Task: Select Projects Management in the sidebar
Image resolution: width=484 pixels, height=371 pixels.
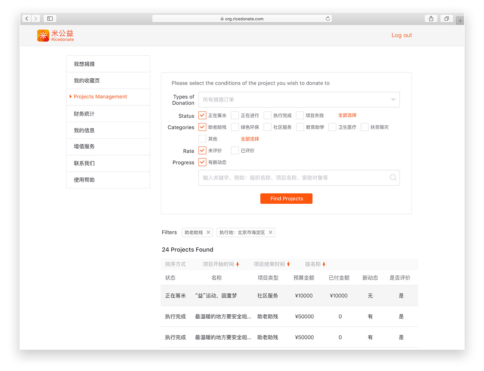Action: click(108, 97)
